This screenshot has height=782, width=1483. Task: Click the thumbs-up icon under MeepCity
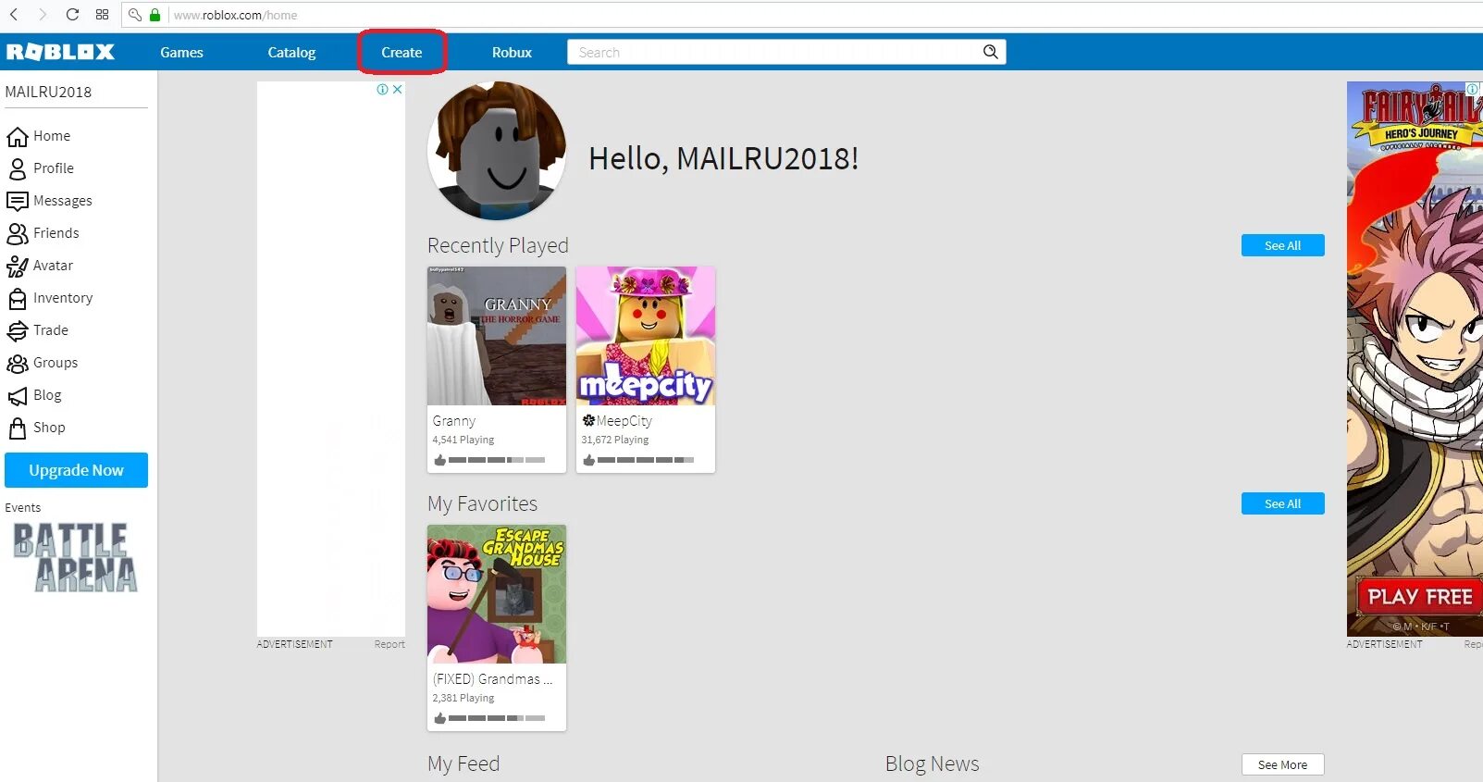[588, 460]
